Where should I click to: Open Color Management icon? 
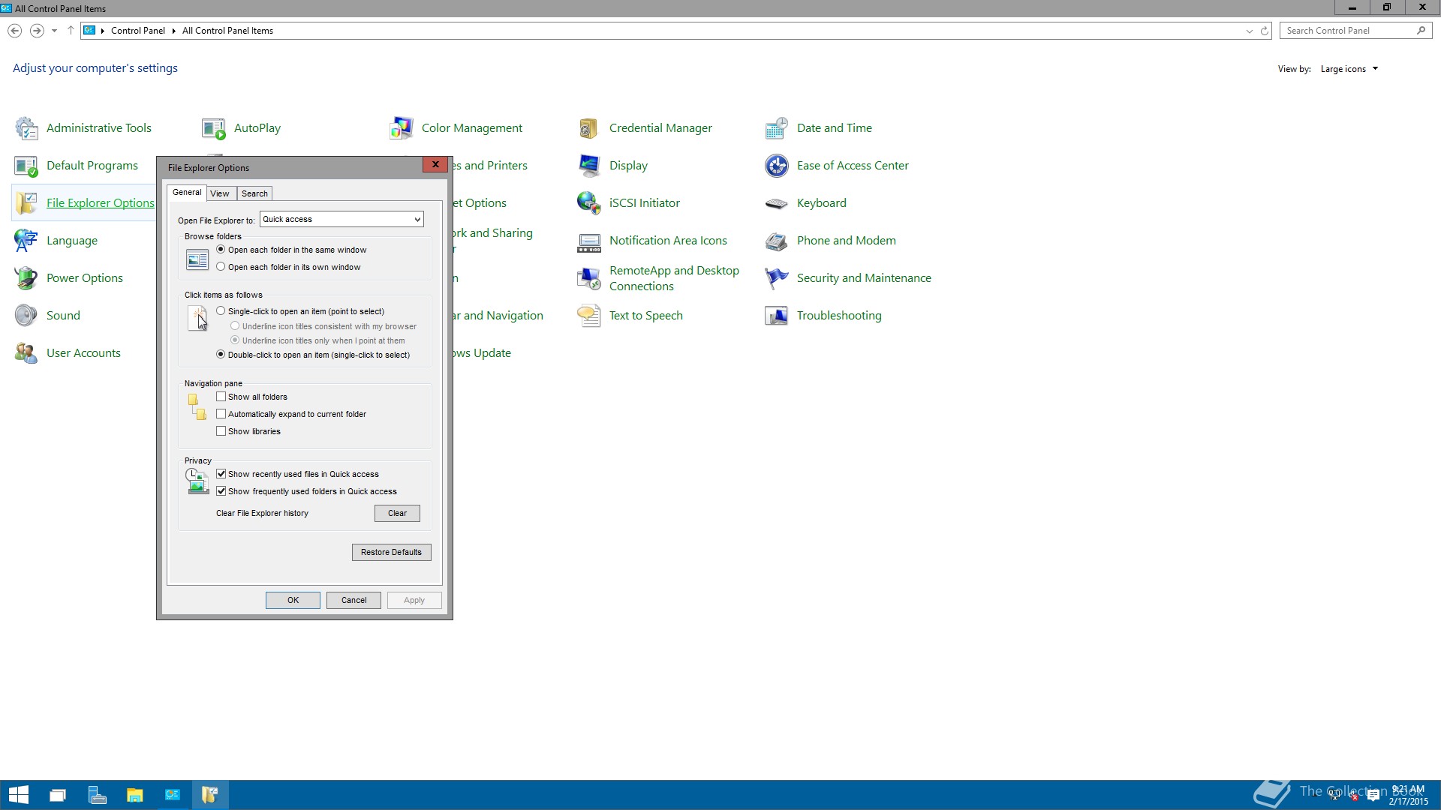coord(402,128)
